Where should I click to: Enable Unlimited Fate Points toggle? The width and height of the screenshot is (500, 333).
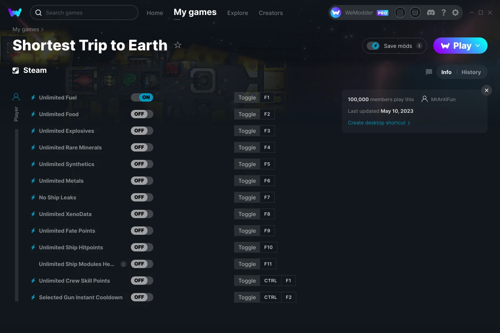[142, 231]
